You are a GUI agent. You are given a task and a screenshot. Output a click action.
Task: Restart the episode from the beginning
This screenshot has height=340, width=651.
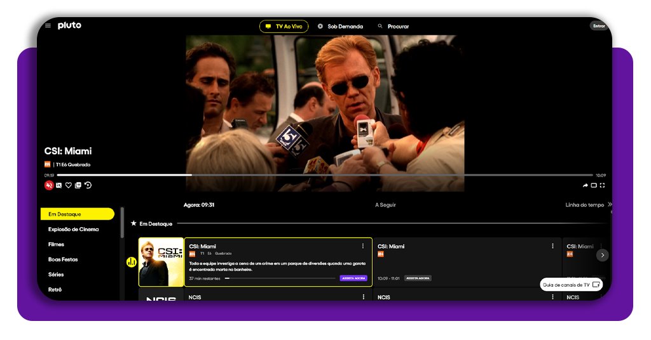point(88,185)
